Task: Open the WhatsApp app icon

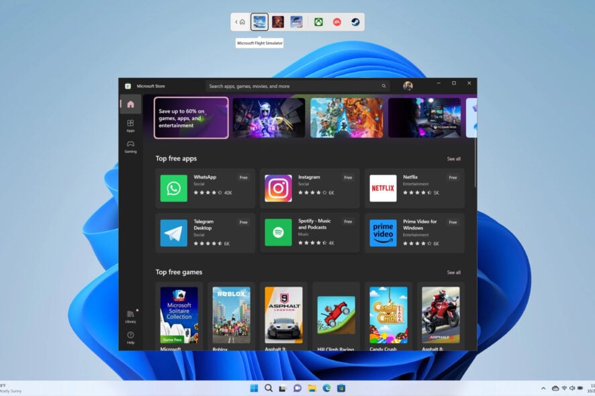Action: [x=174, y=188]
